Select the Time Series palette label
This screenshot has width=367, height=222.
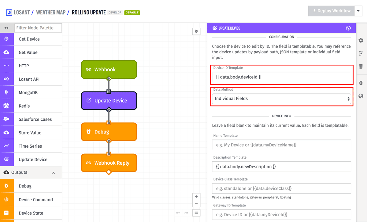point(30,146)
